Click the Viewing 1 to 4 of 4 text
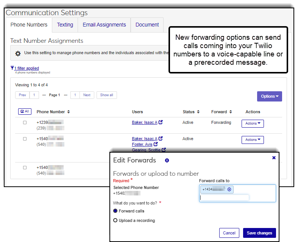 pyautogui.click(x=31, y=85)
